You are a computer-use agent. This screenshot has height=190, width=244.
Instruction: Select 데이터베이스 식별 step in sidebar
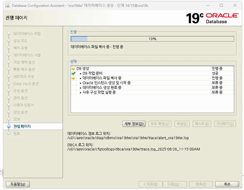coord(27,55)
